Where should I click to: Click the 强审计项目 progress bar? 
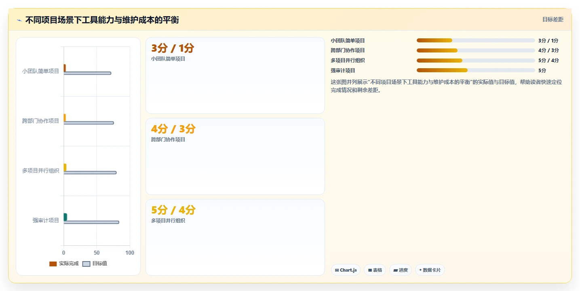(x=476, y=70)
